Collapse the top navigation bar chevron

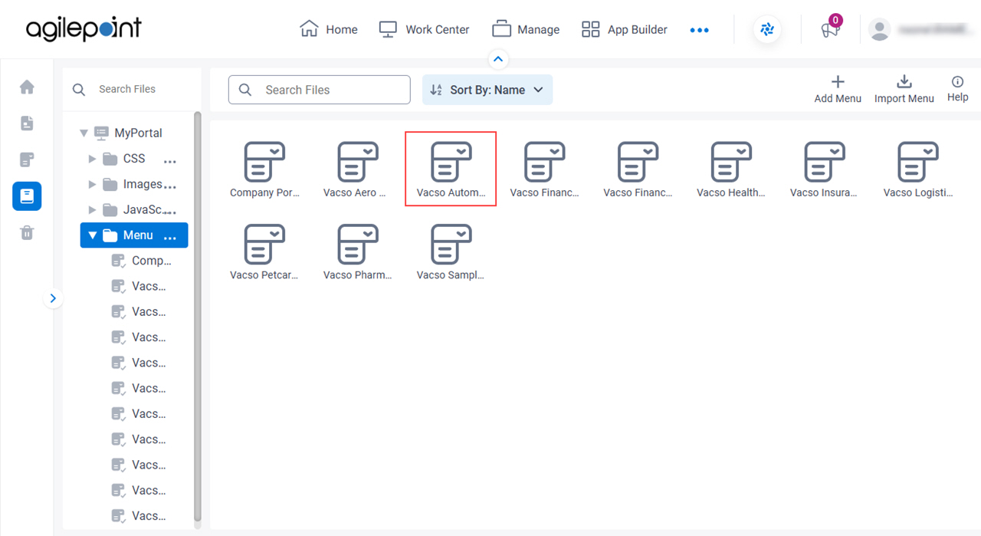tap(498, 59)
